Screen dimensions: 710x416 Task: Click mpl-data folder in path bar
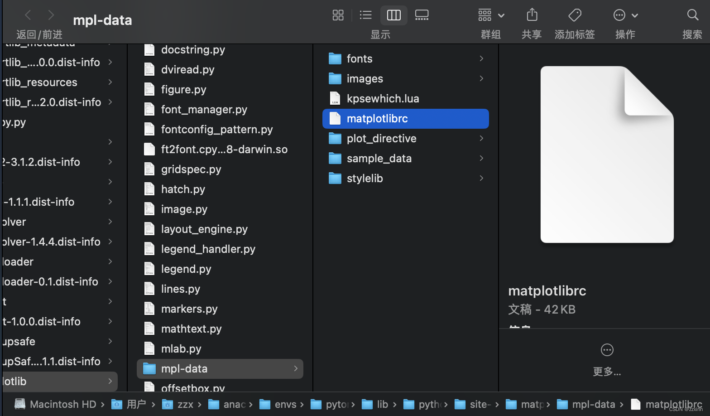tap(586, 404)
